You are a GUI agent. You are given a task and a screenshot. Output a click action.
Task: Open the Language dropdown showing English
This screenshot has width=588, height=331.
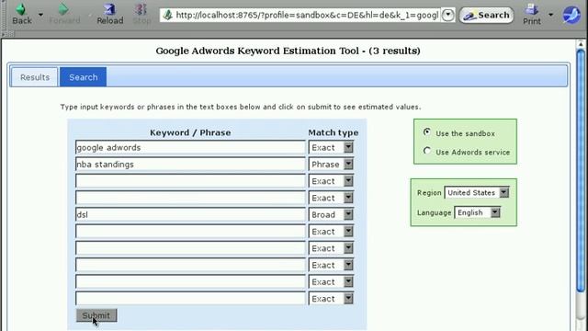(x=478, y=212)
